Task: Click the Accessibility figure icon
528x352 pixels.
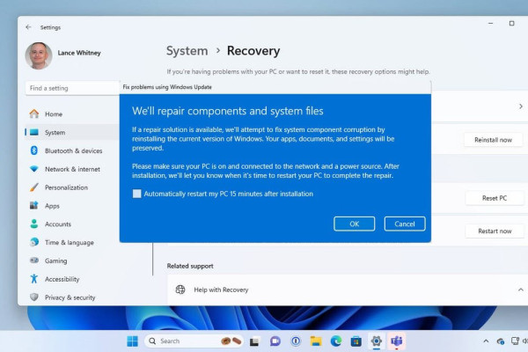Action: click(x=34, y=279)
